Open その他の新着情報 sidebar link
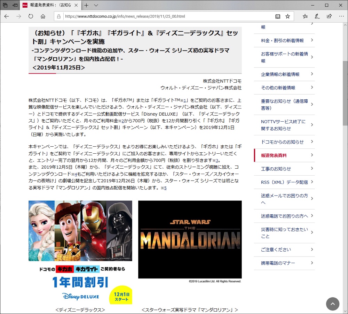This screenshot has width=348, height=314. tap(284, 88)
